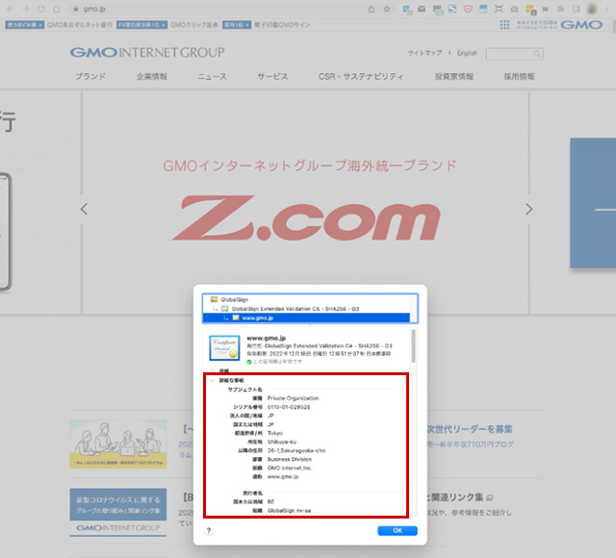
Task: Open the 投資家情報 menu
Action: click(x=453, y=76)
